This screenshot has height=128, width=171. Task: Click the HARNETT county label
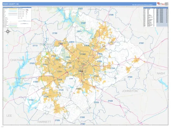coord(44,122)
